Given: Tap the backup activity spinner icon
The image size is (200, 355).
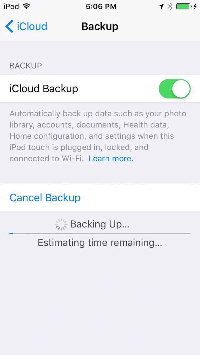Looking at the screenshot, I should pos(61,224).
